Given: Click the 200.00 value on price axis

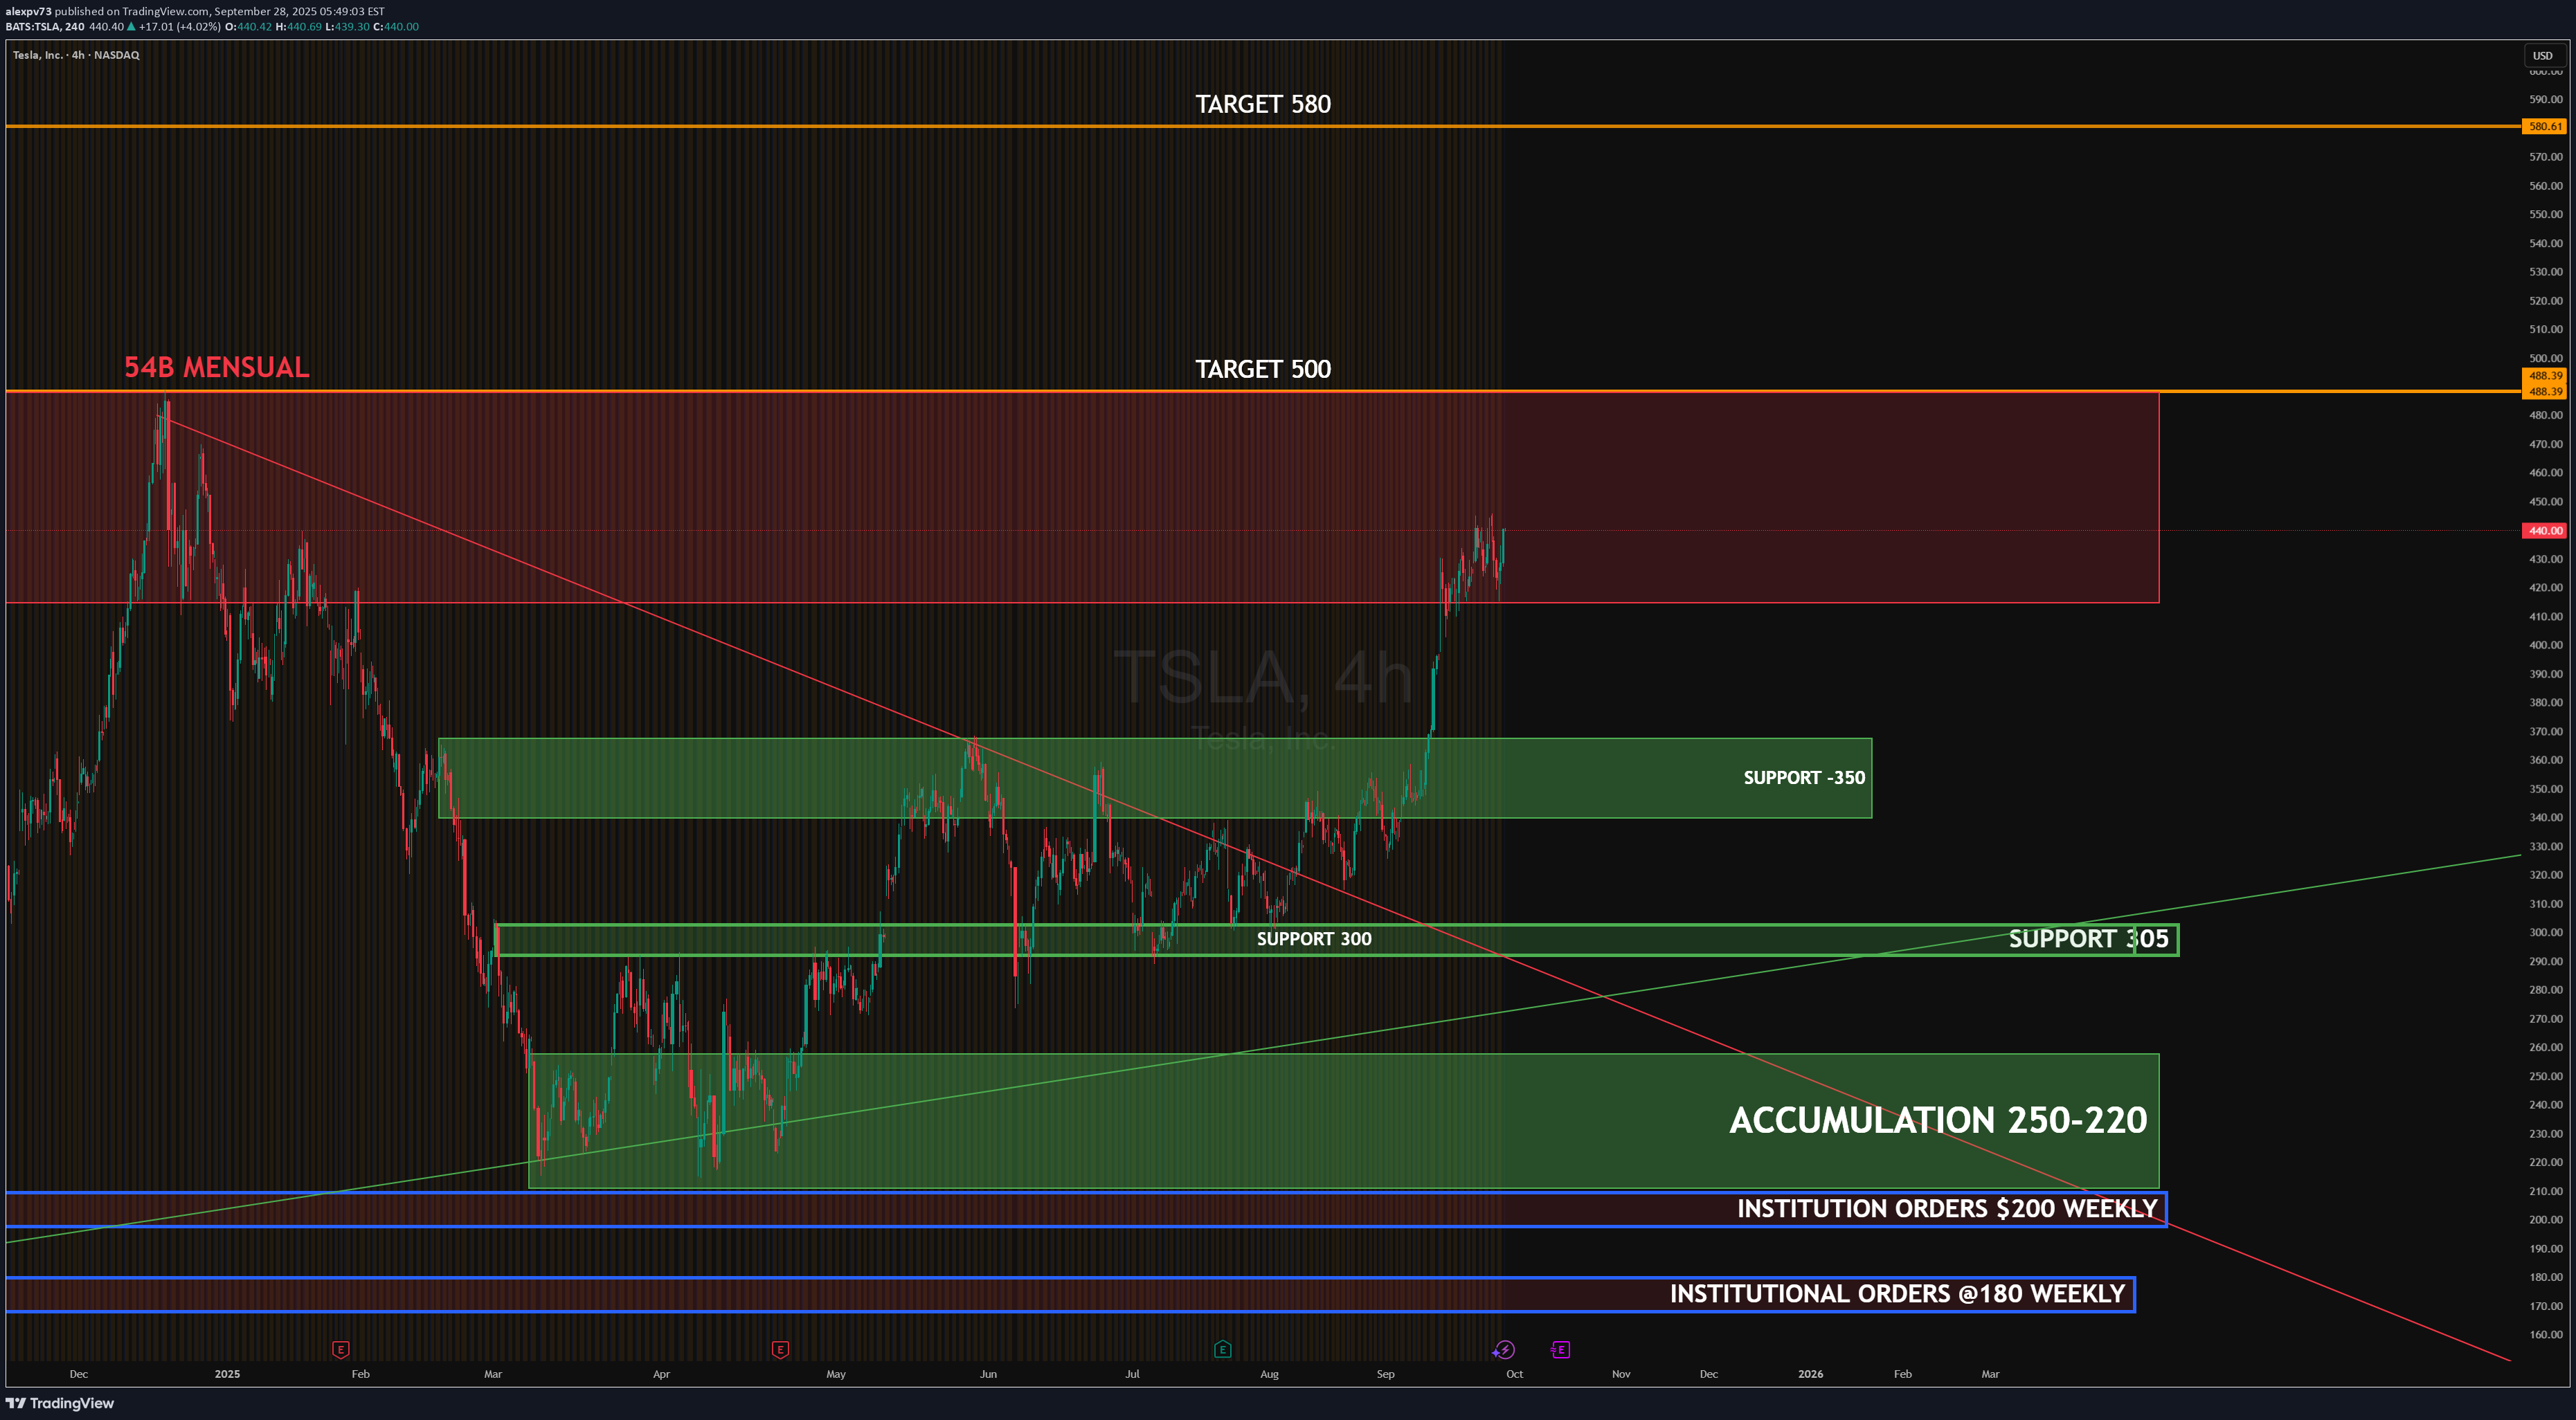Looking at the screenshot, I should coord(2546,1219).
